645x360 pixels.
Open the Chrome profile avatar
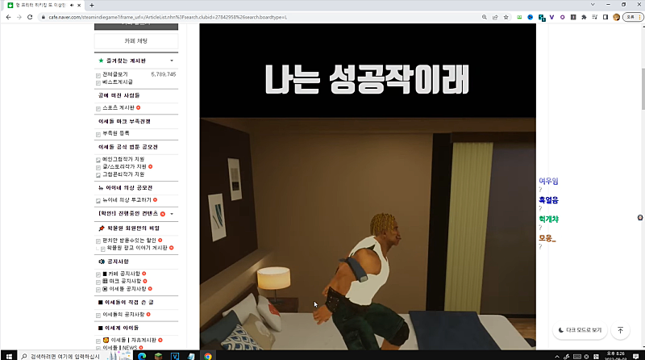pyautogui.click(x=616, y=17)
